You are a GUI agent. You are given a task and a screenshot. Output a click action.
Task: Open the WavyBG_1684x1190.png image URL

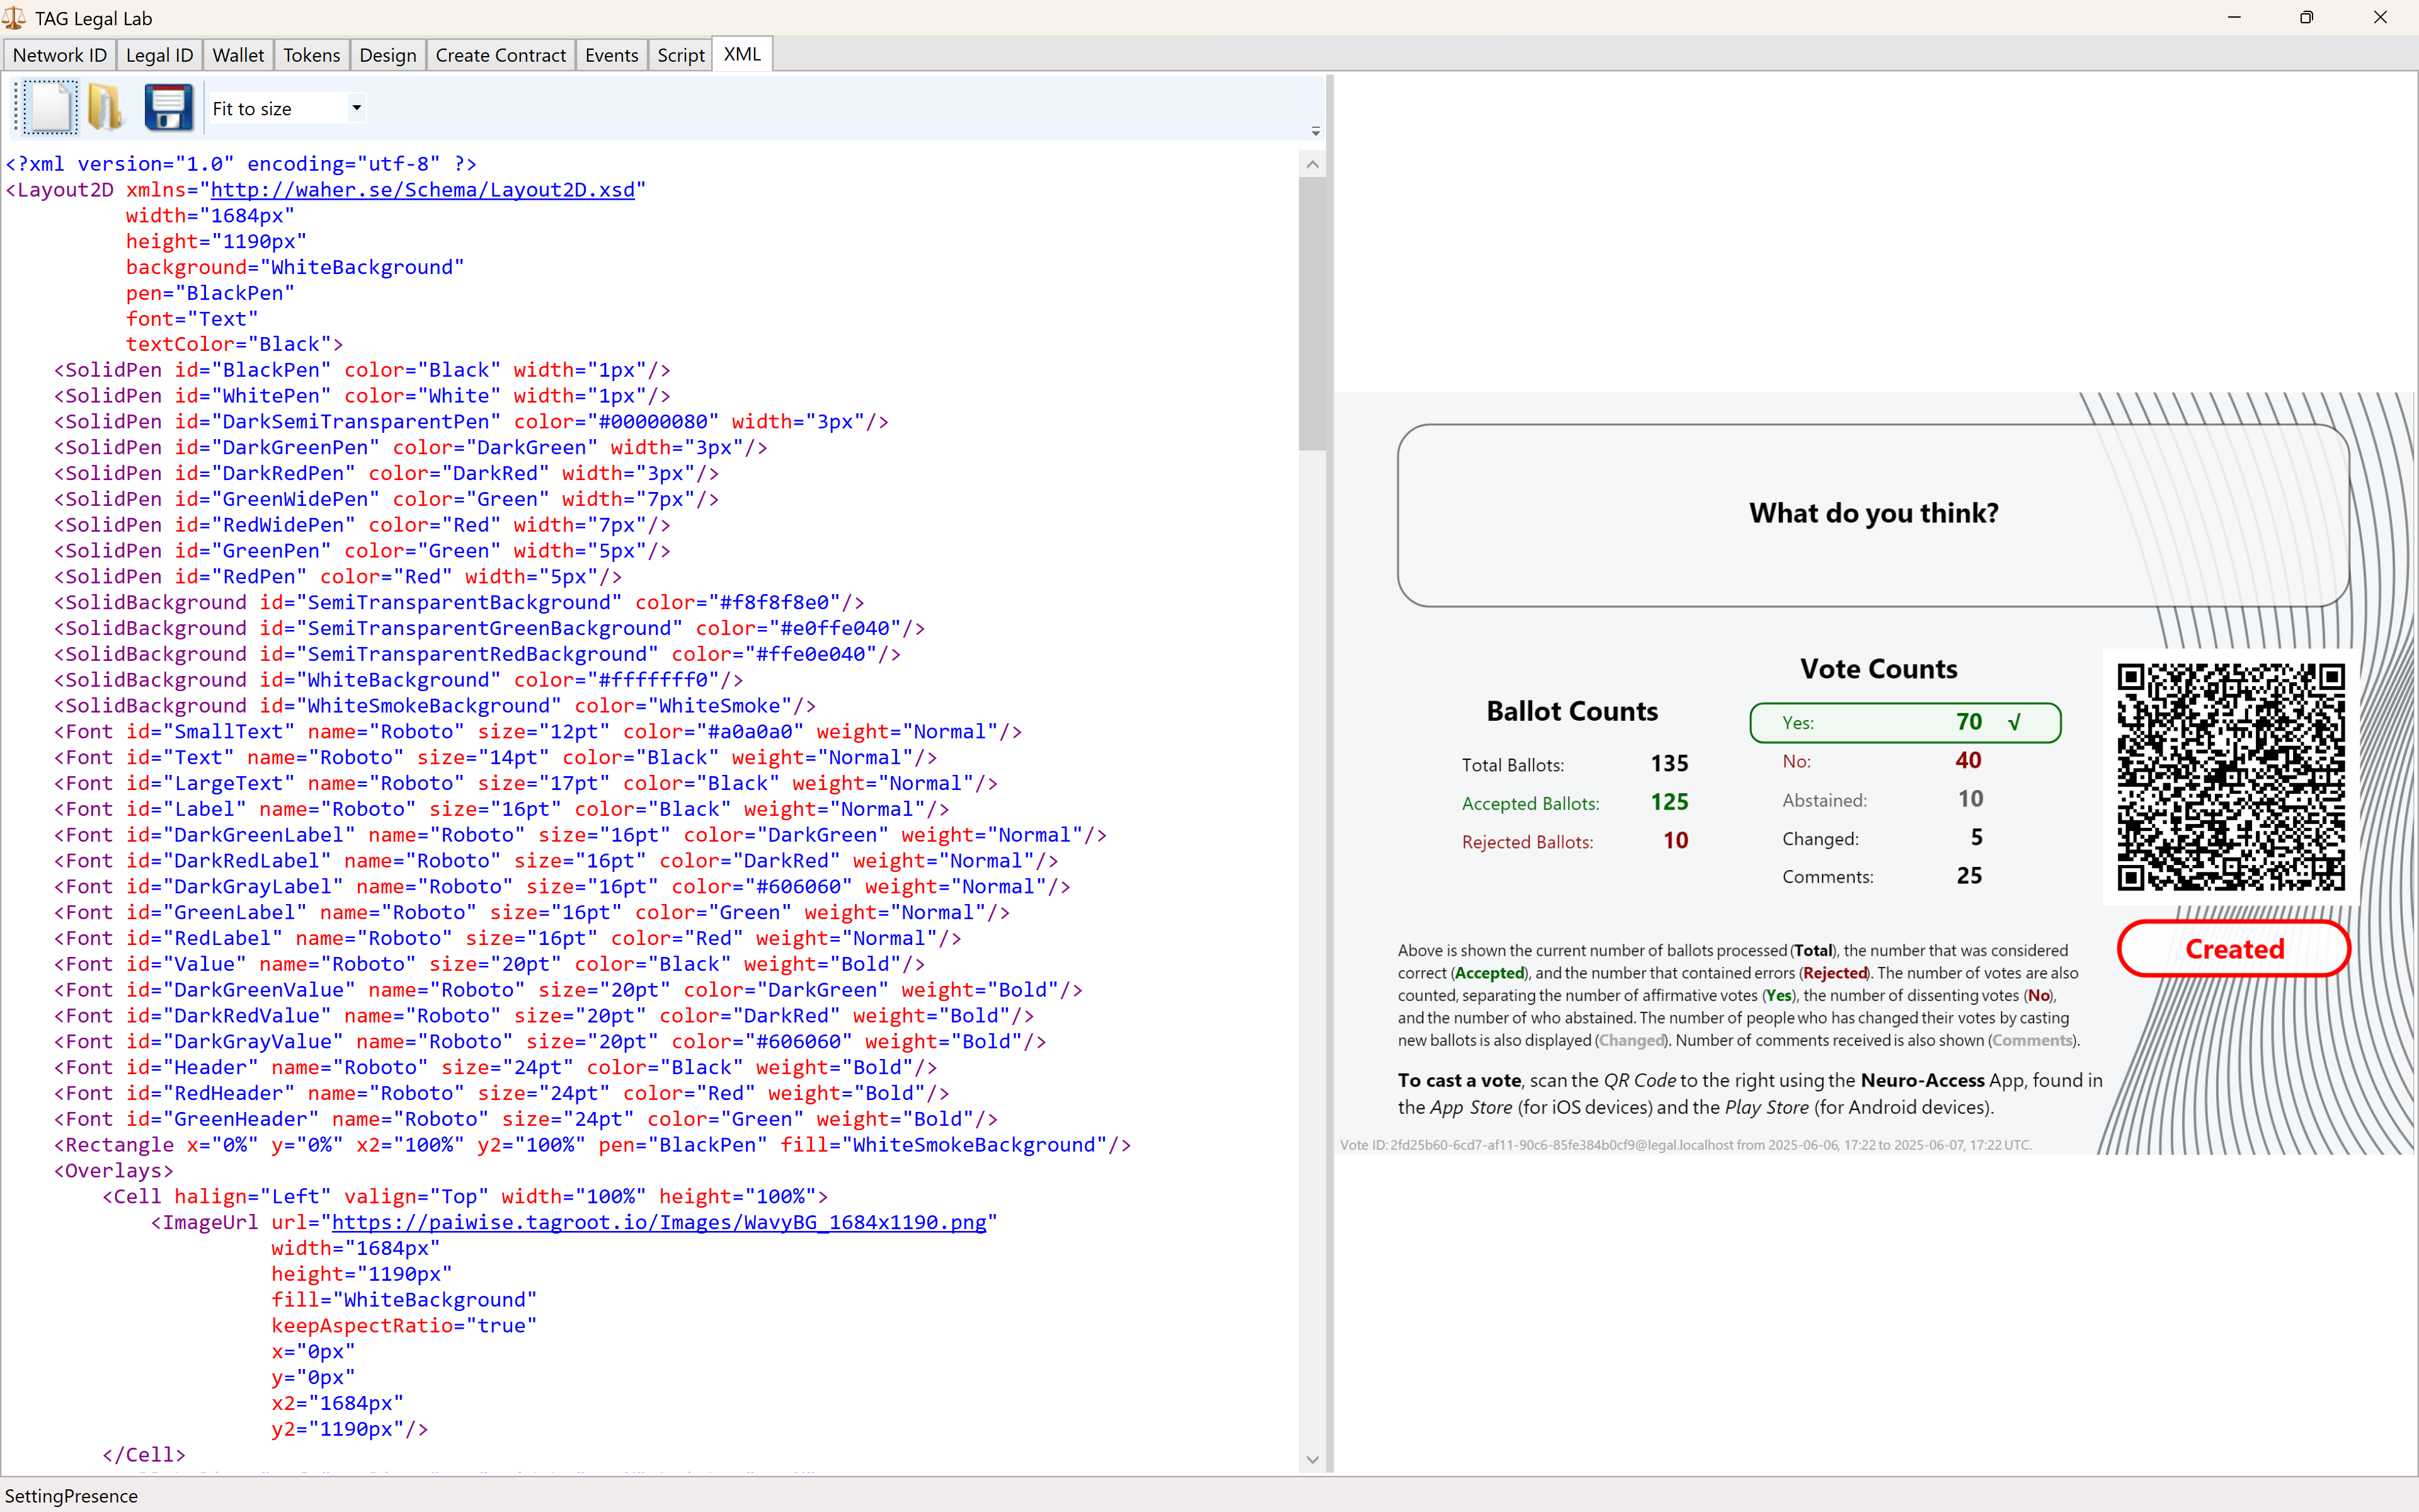point(659,1222)
